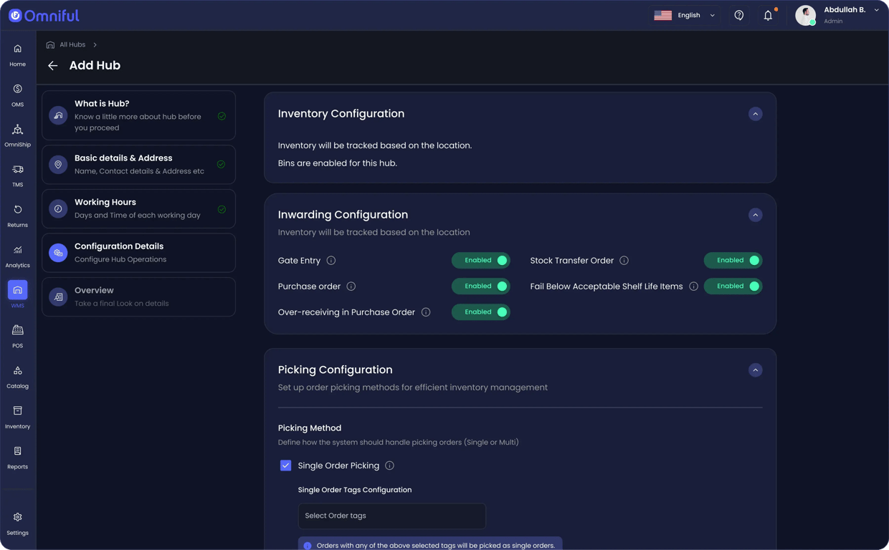View notifications via the bell icon

[x=768, y=15]
